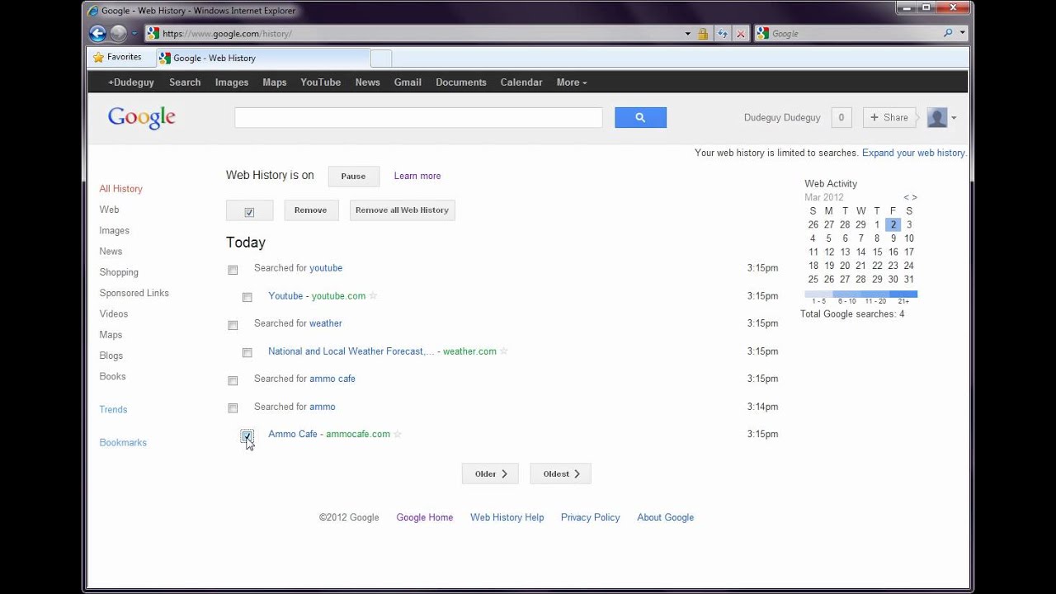Tick checkbox for Youtube - youtube.com
This screenshot has width=1056, height=594.
tap(247, 297)
